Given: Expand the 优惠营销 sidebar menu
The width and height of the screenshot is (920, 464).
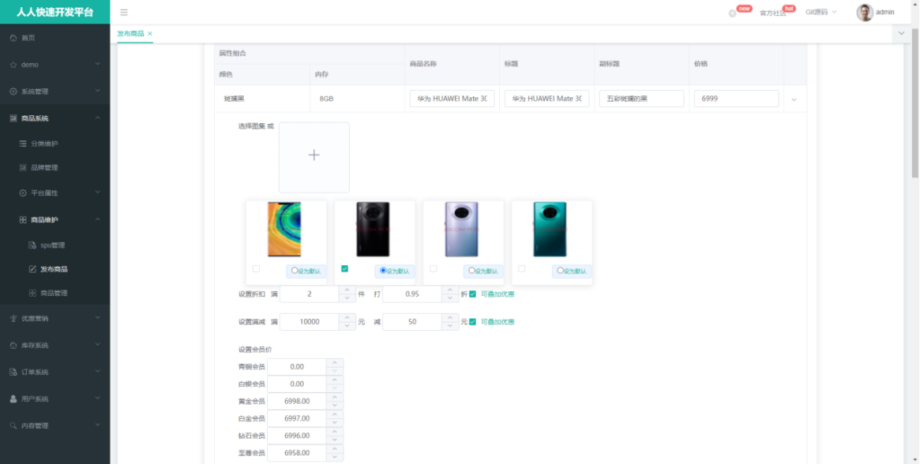Looking at the screenshot, I should tap(97, 319).
